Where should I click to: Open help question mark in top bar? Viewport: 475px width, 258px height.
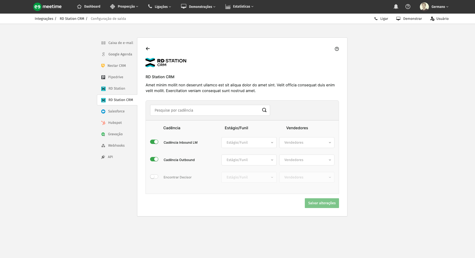point(408,7)
